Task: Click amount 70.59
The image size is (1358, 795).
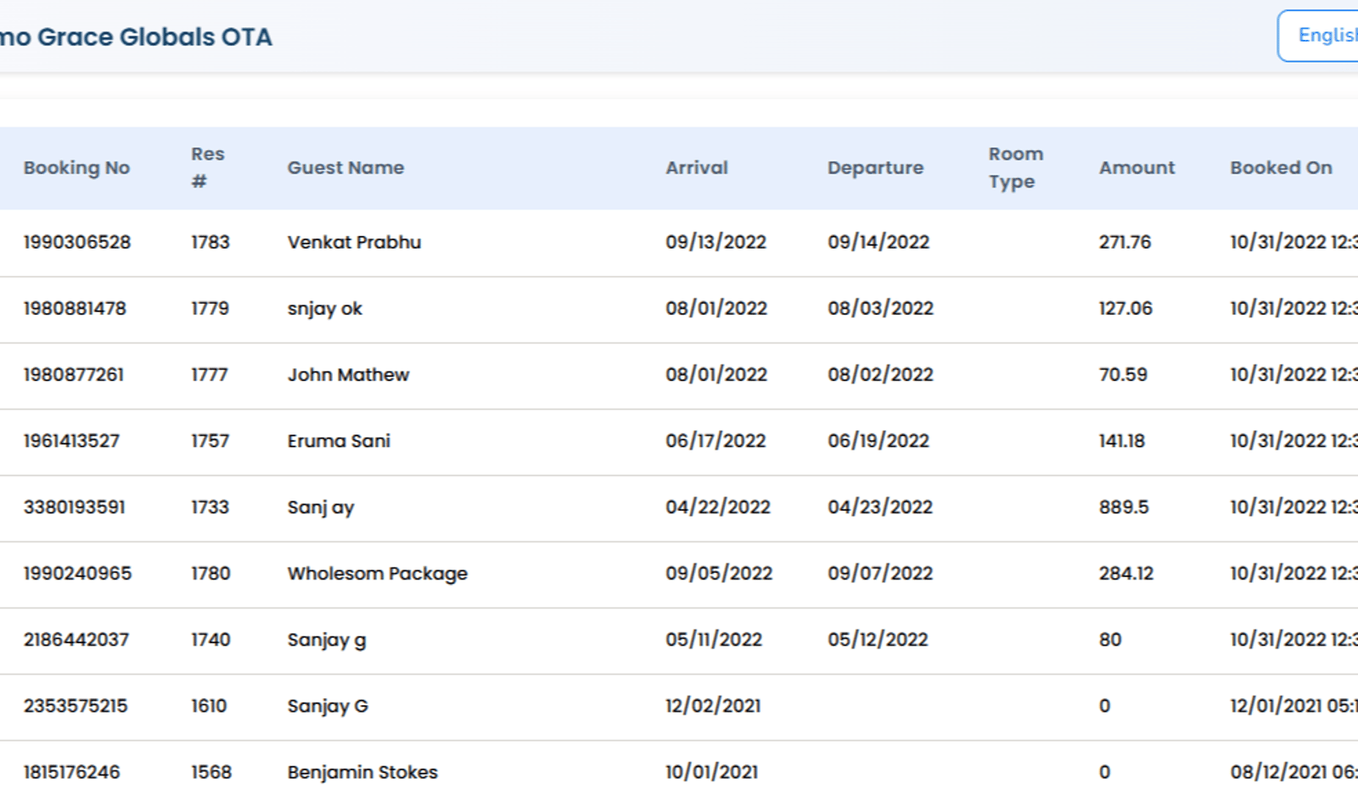Action: [1123, 374]
